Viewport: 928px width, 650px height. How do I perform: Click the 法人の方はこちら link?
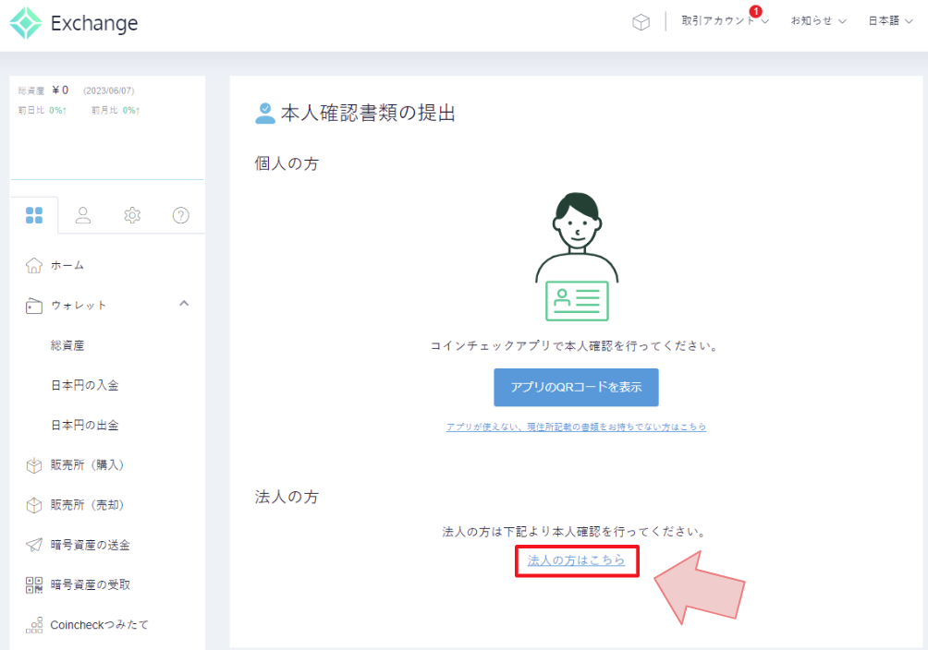point(576,560)
